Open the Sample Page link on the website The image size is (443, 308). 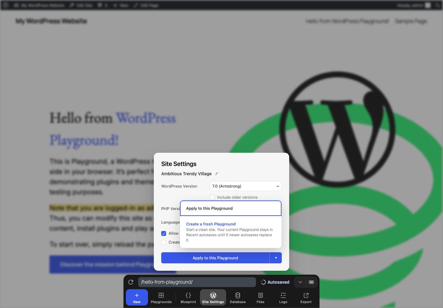coord(411,21)
